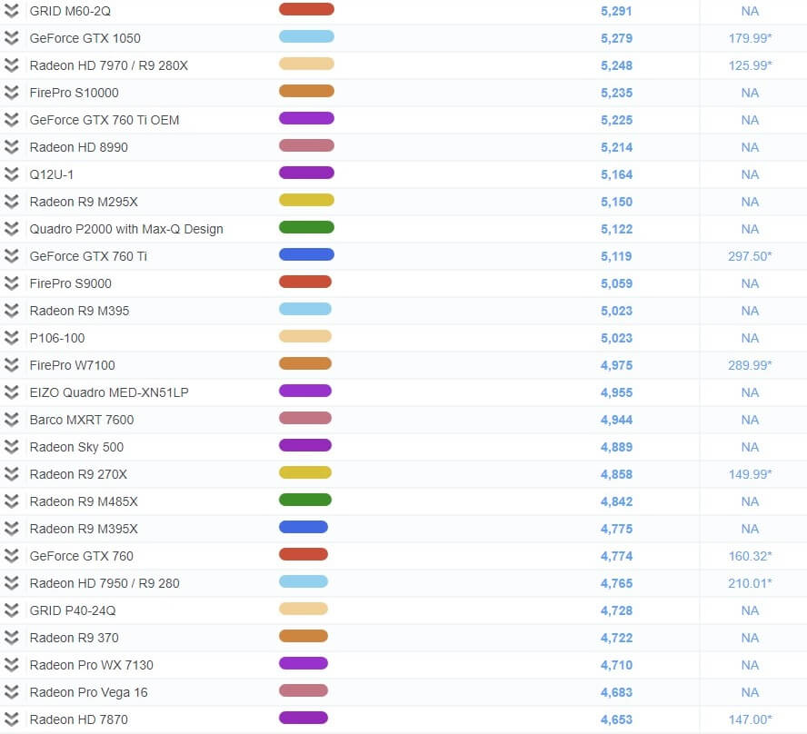807x734 pixels.
Task: Open the FirePro W7100 link
Action: click(72, 365)
